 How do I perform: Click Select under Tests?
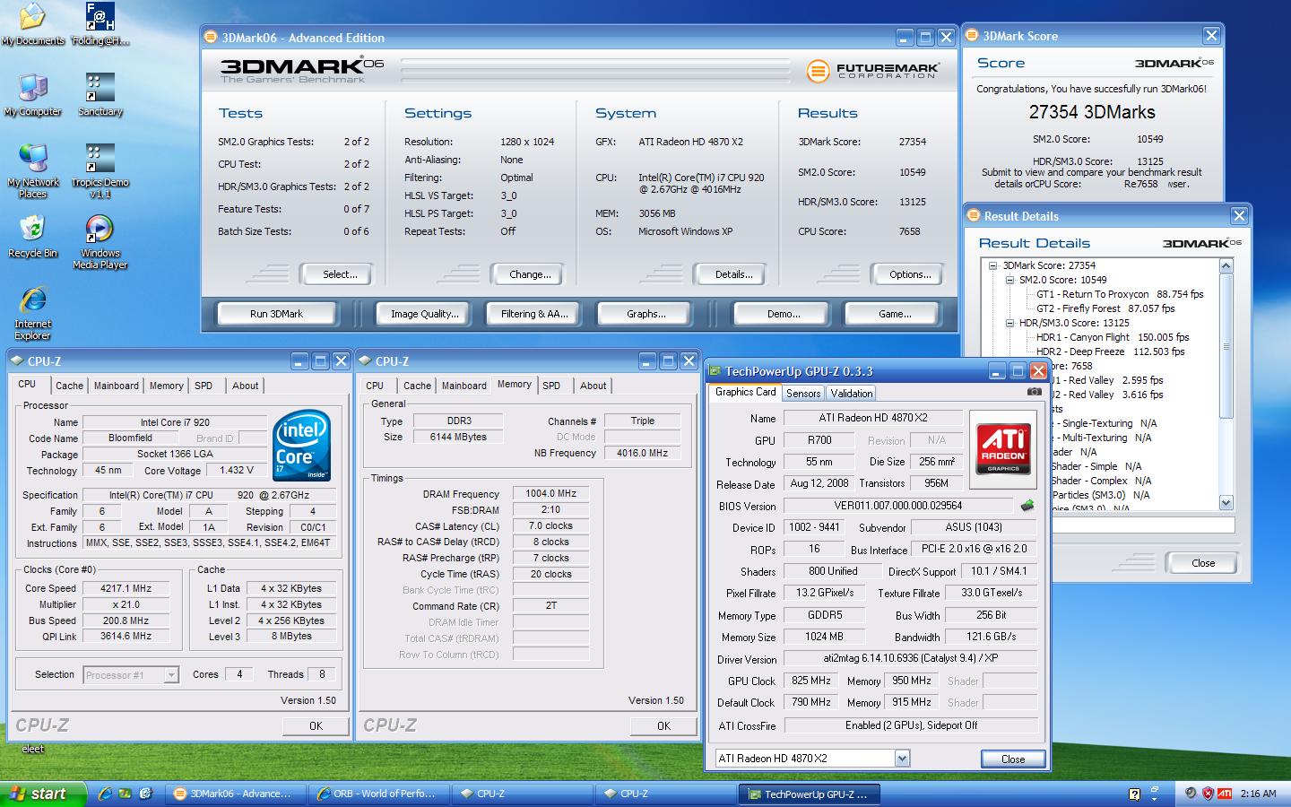pyautogui.click(x=339, y=274)
